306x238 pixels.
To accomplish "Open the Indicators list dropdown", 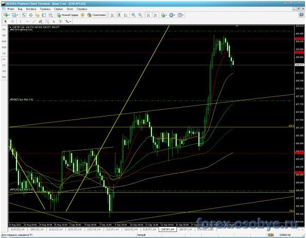I will [x=163, y=15].
